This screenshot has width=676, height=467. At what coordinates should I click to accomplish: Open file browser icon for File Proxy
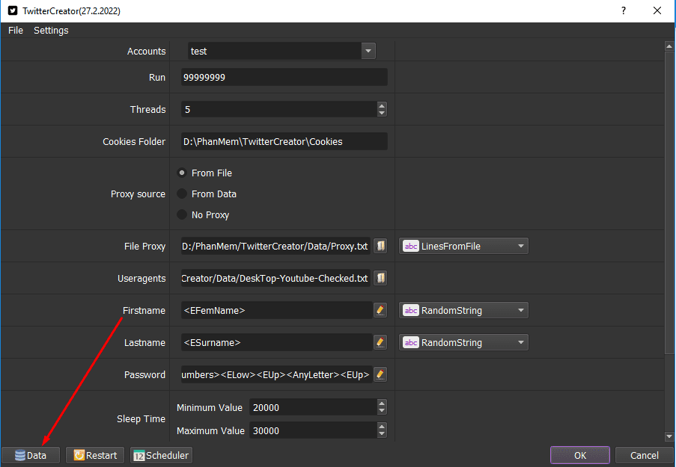pos(380,246)
